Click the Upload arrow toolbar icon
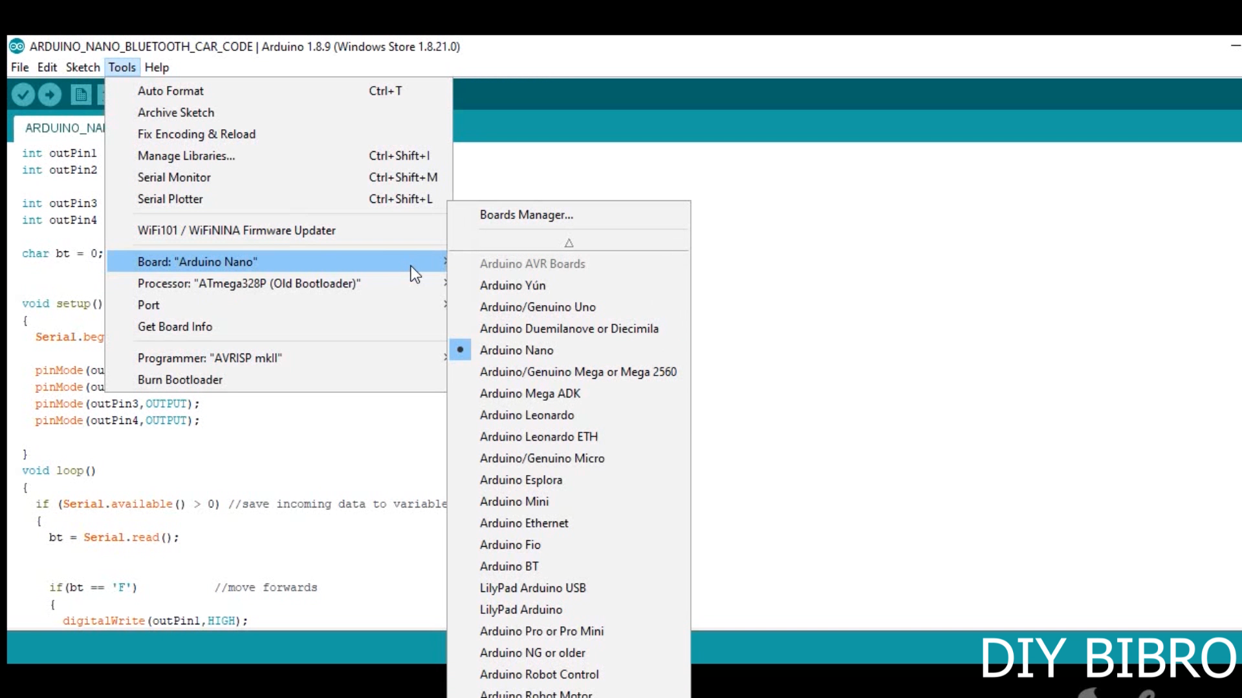Screen dimensions: 1242x698 pyautogui.click(x=50, y=95)
